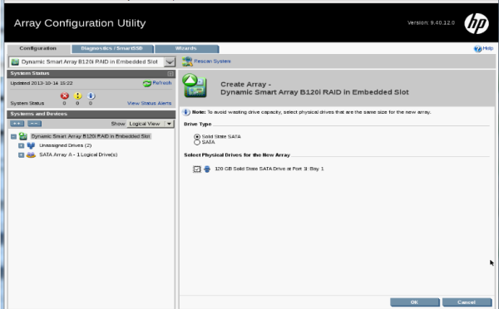Screen dimensions: 499x309
Task: Click the 120 GB Solid State SATA Drive label
Action: point(269,169)
